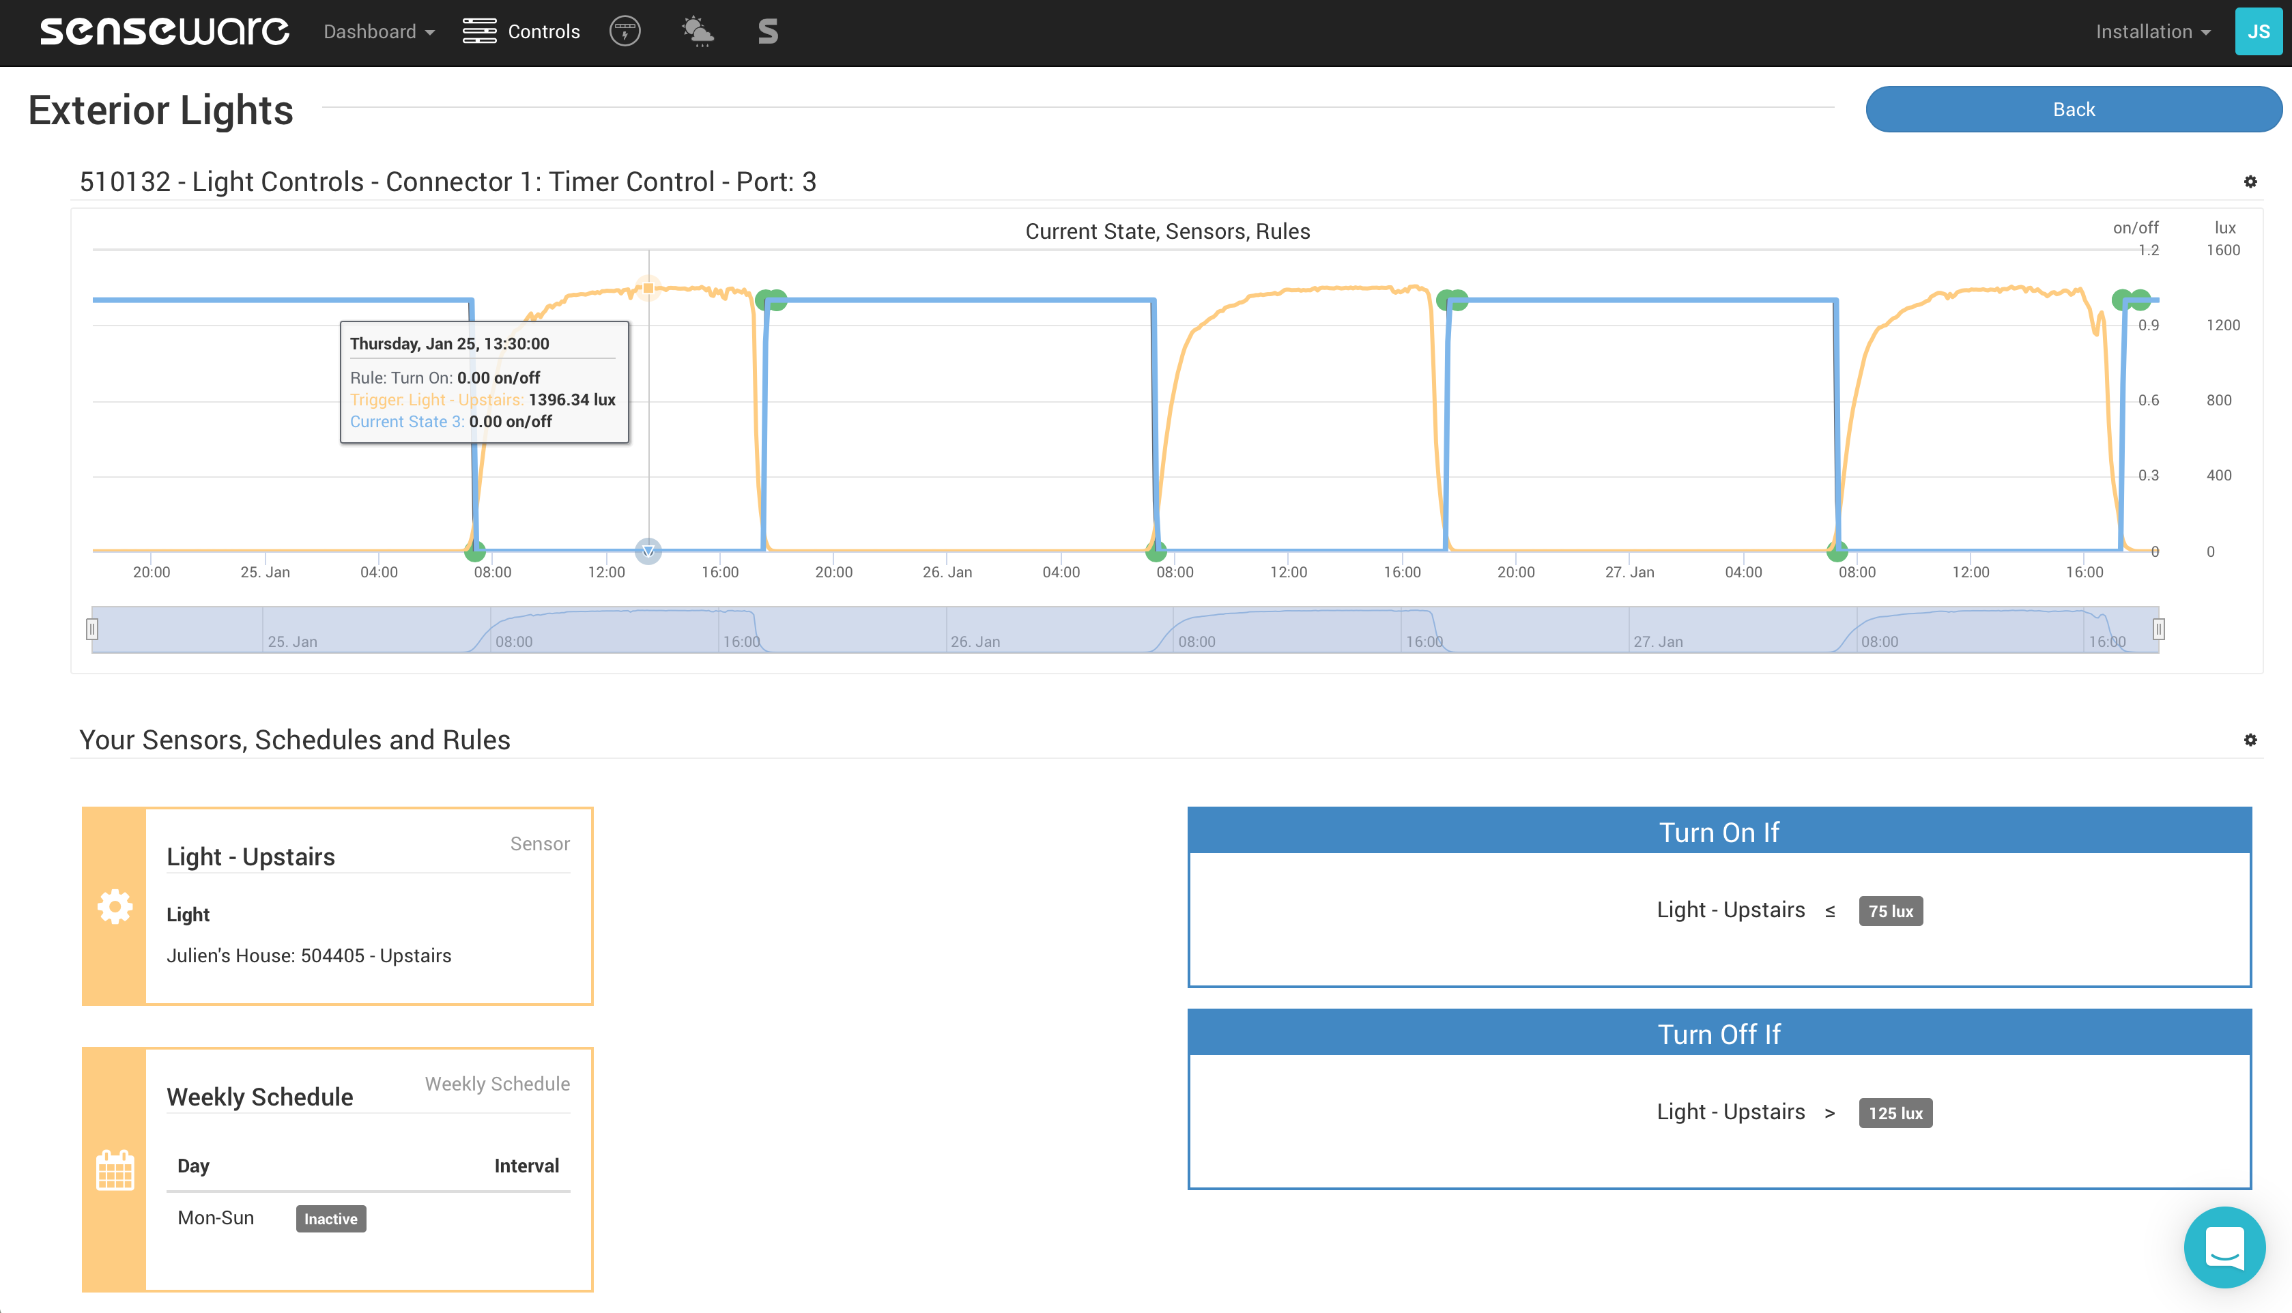
Task: Click the green marker at 08:00 on 27 Jan
Action: (1837, 550)
